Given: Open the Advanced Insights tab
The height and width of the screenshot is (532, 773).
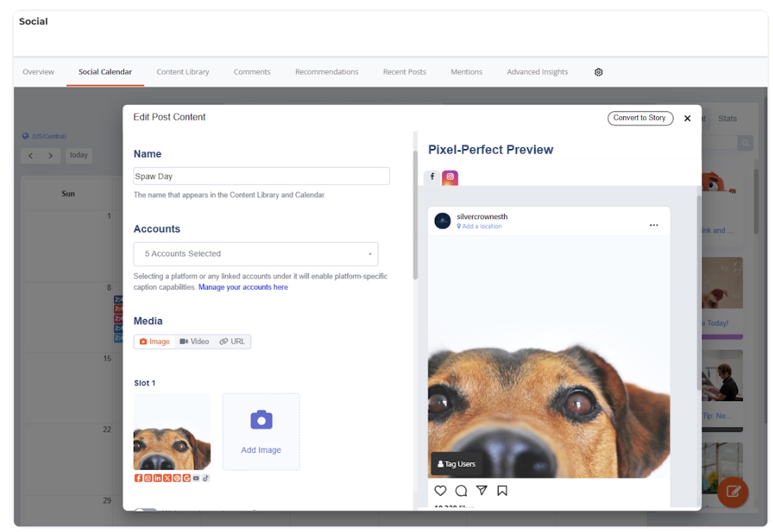Looking at the screenshot, I should point(537,72).
